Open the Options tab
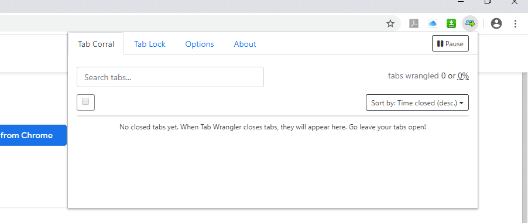 point(200,44)
